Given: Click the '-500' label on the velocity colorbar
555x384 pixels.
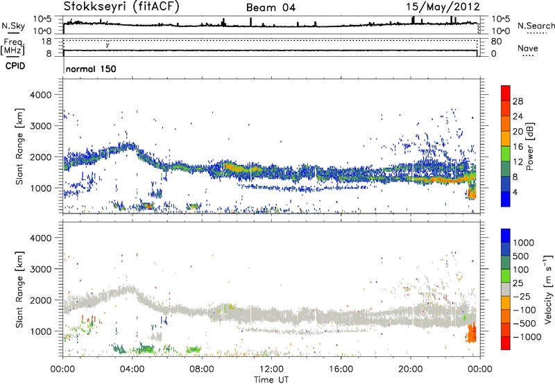Looking at the screenshot, I should pyautogui.click(x=524, y=324).
